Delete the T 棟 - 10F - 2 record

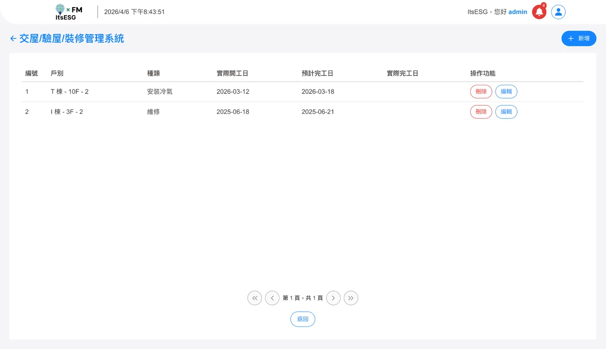point(481,92)
